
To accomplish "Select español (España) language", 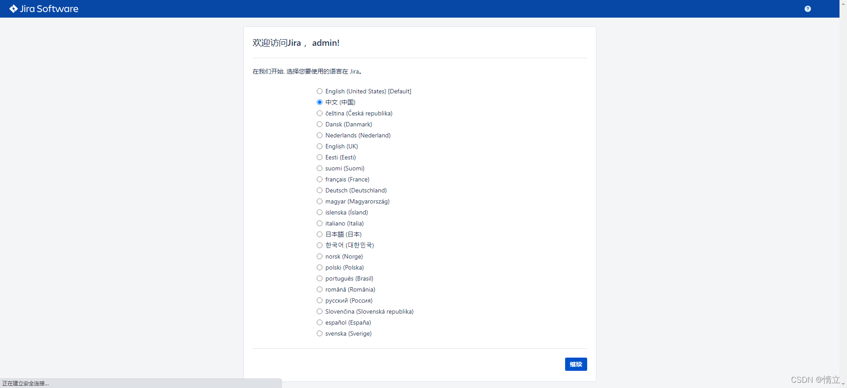I will [x=319, y=322].
